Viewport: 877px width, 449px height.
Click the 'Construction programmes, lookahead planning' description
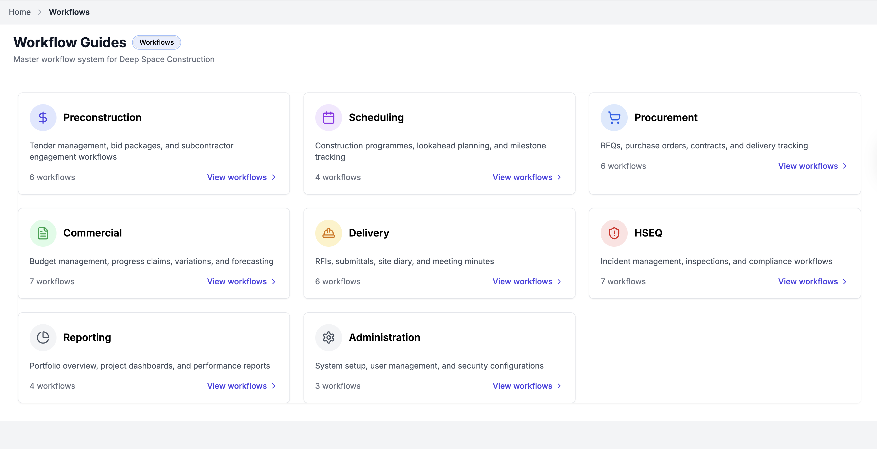[430, 151]
